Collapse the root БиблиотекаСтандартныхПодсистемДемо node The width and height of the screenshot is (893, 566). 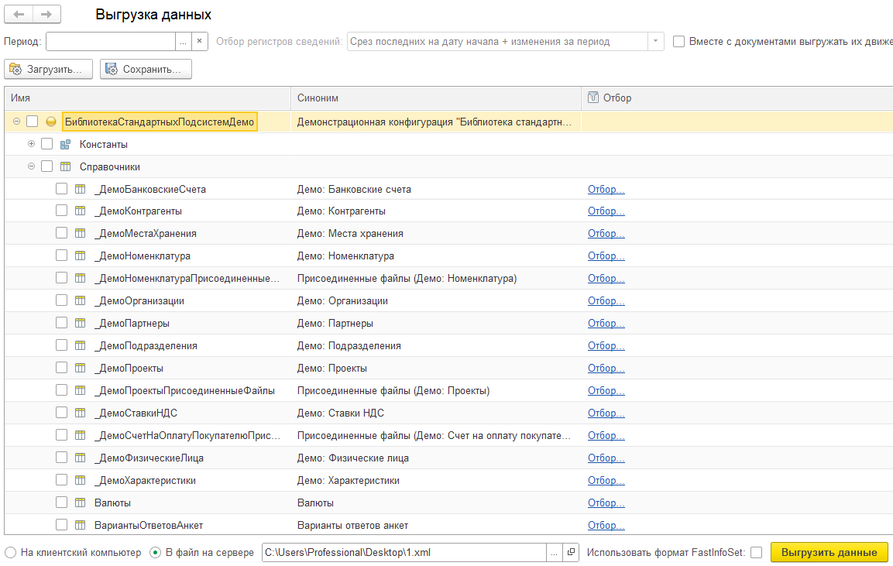[16, 122]
